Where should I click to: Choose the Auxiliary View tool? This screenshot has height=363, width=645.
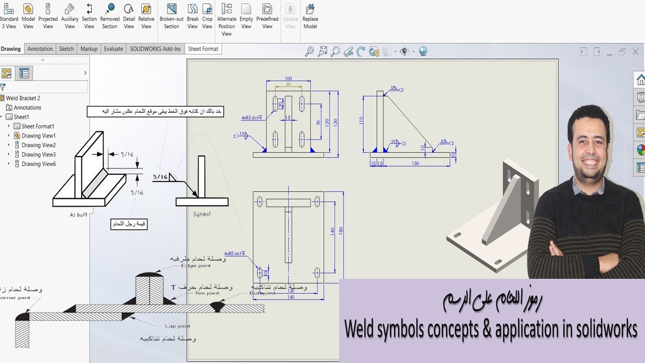pyautogui.click(x=70, y=16)
